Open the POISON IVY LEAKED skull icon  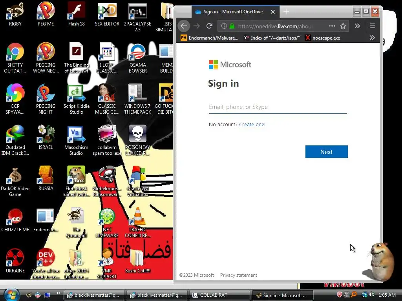click(x=138, y=141)
